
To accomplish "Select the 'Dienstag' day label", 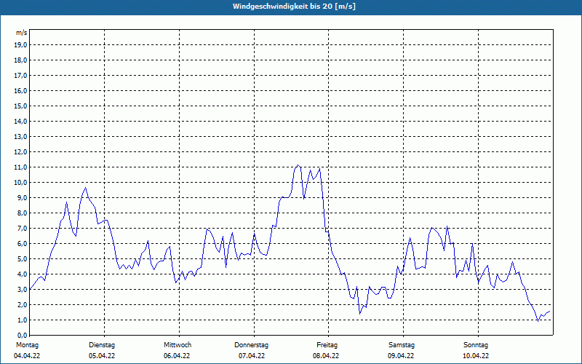I will click(x=102, y=345).
